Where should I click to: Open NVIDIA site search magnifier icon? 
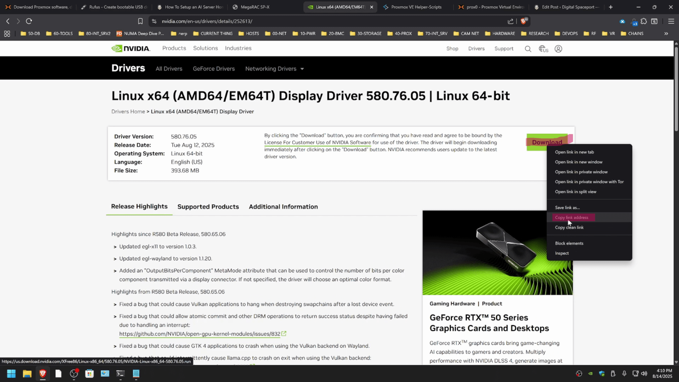(528, 49)
